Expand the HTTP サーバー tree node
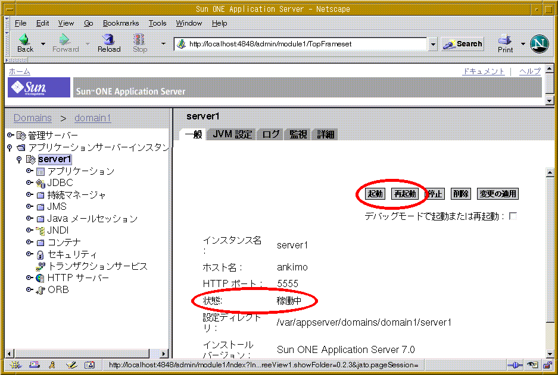Screen dimensions: 558x375 pos(30,278)
